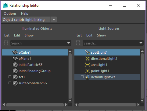Close the Relationship Editor window
Image resolution: width=147 pixels, height=111 pixels.
(x=138, y=5)
